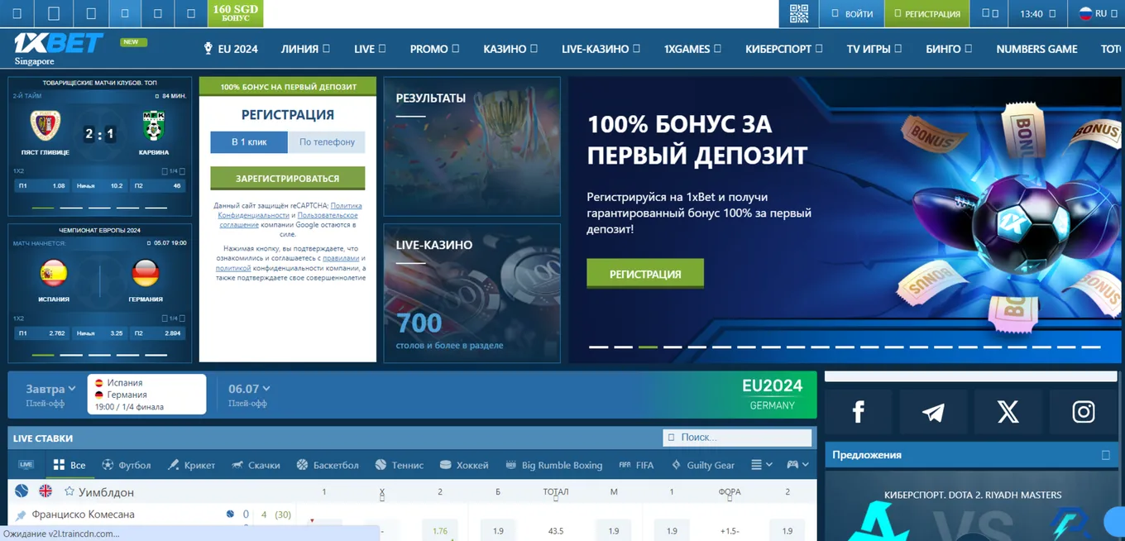
Task: Click the 1xBET Singapore logo
Action: pos(58,48)
